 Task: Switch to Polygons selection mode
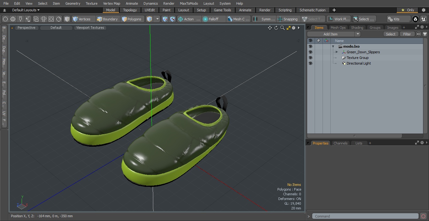tap(132, 19)
